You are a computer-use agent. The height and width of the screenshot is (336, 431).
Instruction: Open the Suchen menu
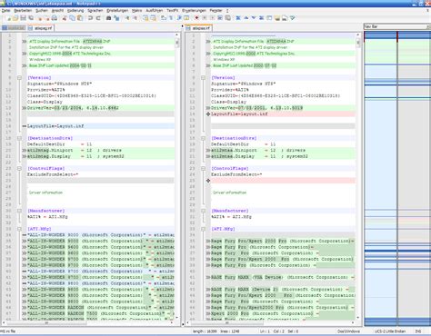[42, 10]
